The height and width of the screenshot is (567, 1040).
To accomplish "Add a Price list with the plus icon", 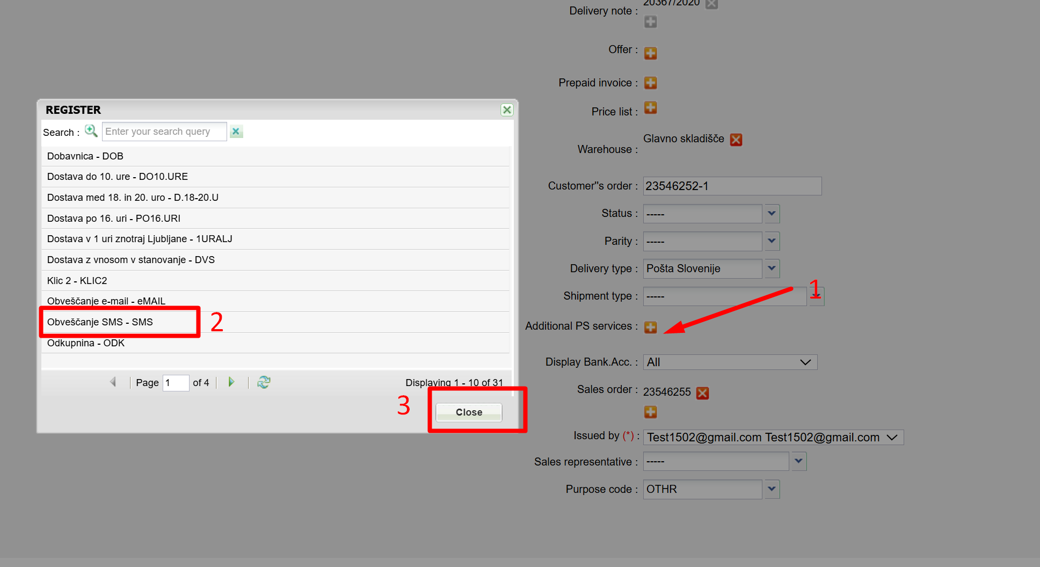I will 650,108.
